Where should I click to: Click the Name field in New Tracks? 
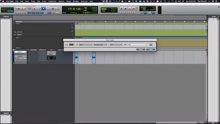tap(136, 44)
